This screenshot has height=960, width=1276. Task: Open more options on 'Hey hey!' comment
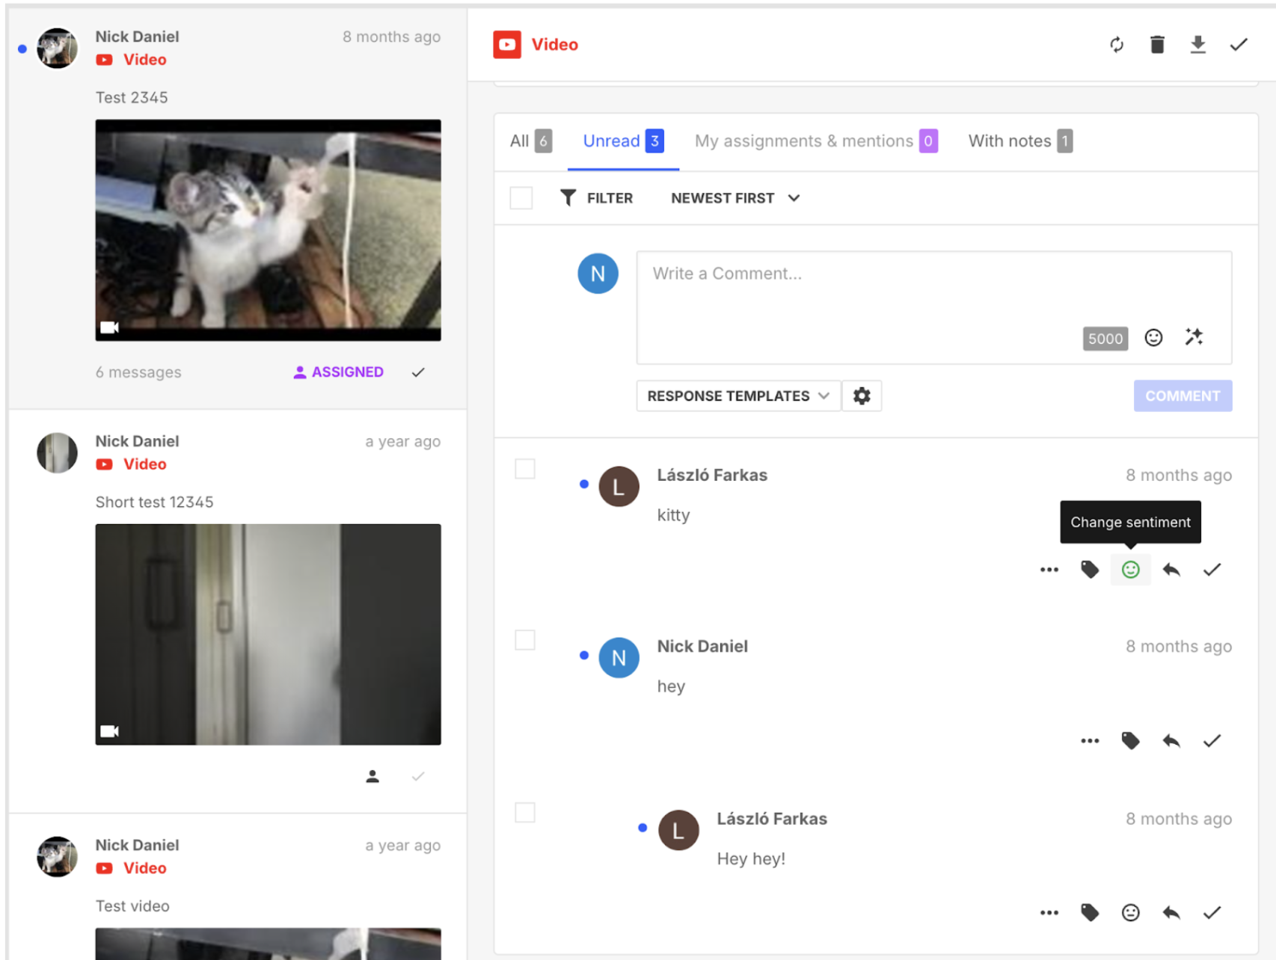tap(1049, 912)
